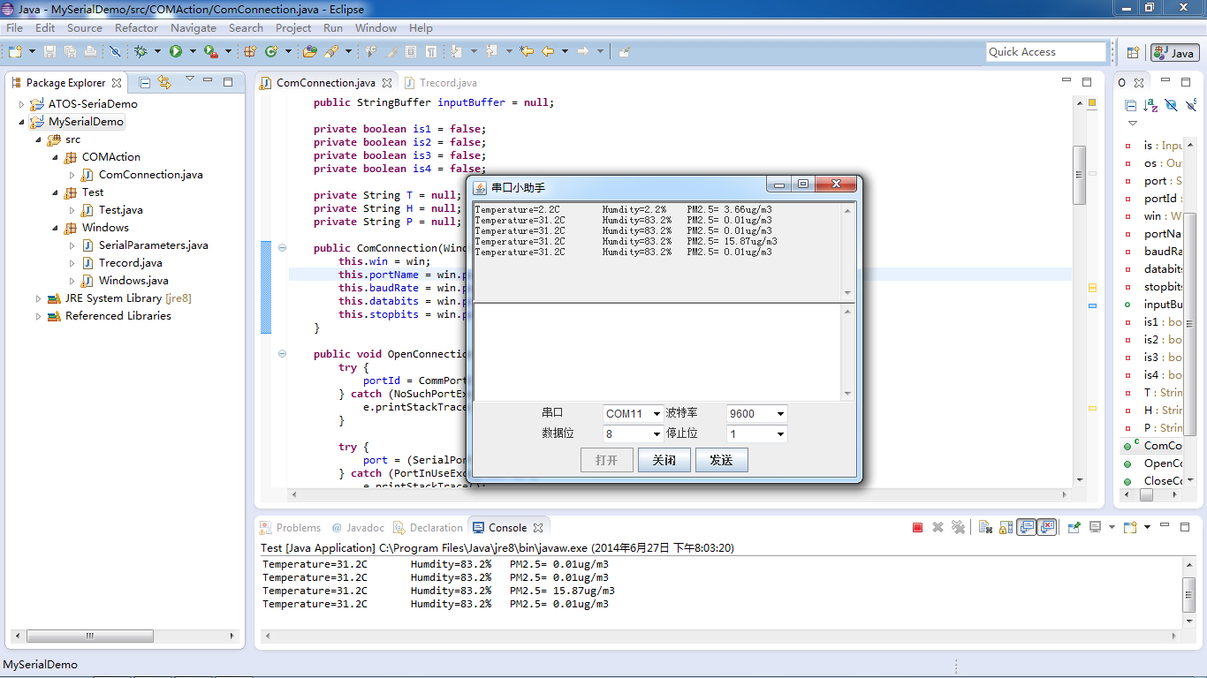The width and height of the screenshot is (1207, 678).
Task: Pin the Console view
Action: point(1074,528)
